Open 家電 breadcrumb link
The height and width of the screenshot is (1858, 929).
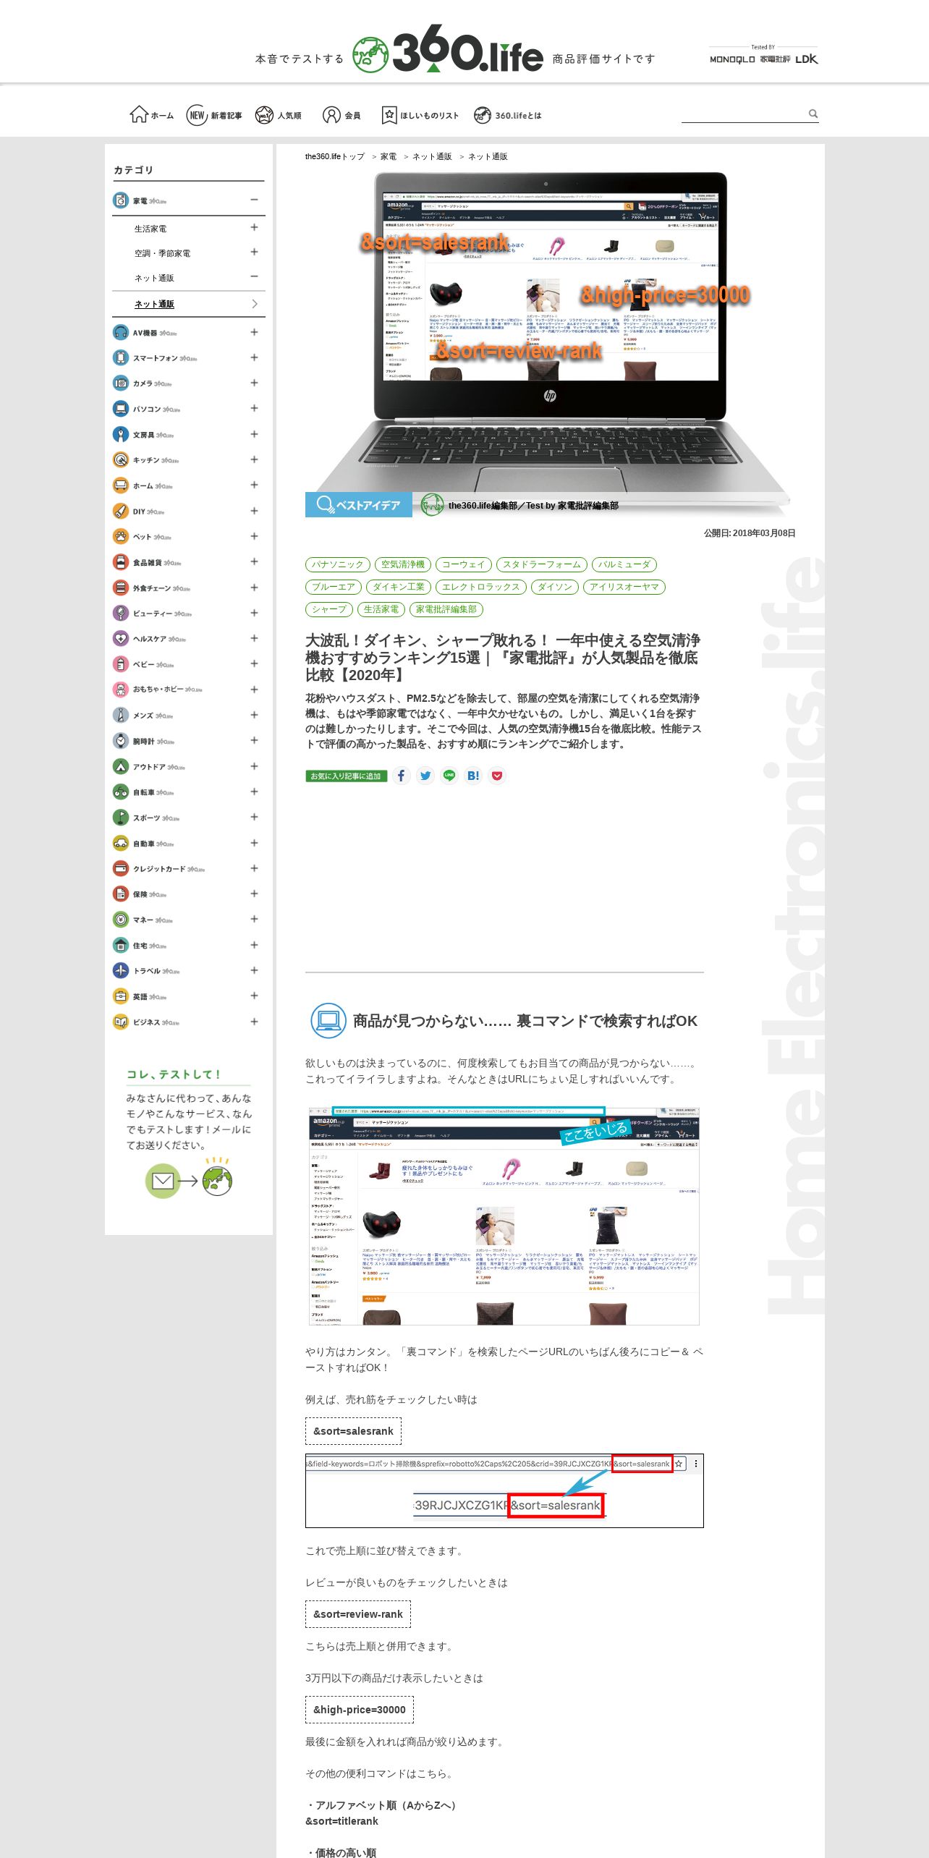(389, 156)
